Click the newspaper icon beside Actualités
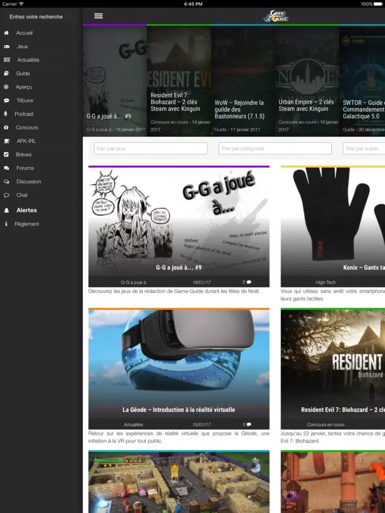 tap(7, 60)
